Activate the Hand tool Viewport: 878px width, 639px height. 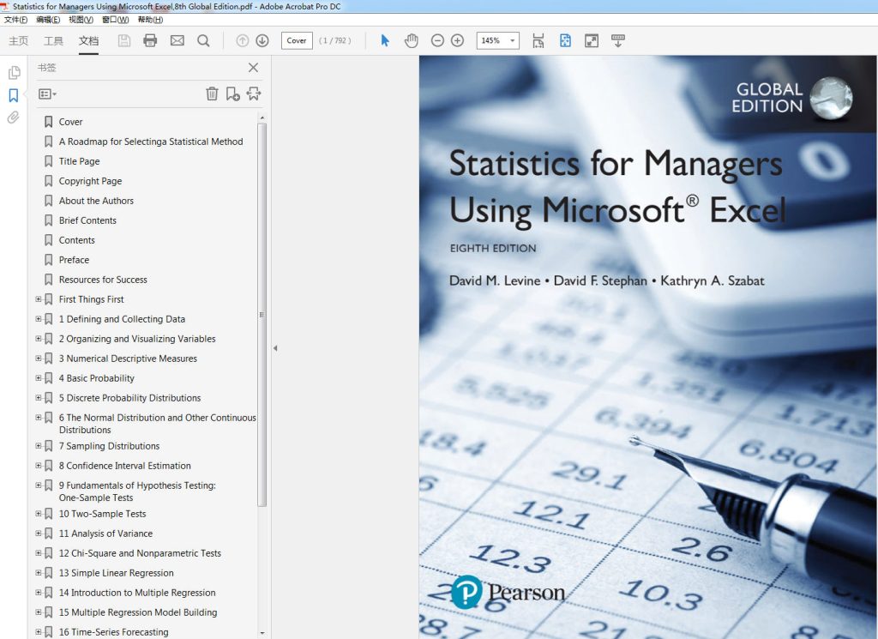pos(412,40)
